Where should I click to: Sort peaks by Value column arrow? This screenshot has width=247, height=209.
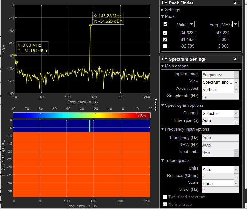[191, 24]
